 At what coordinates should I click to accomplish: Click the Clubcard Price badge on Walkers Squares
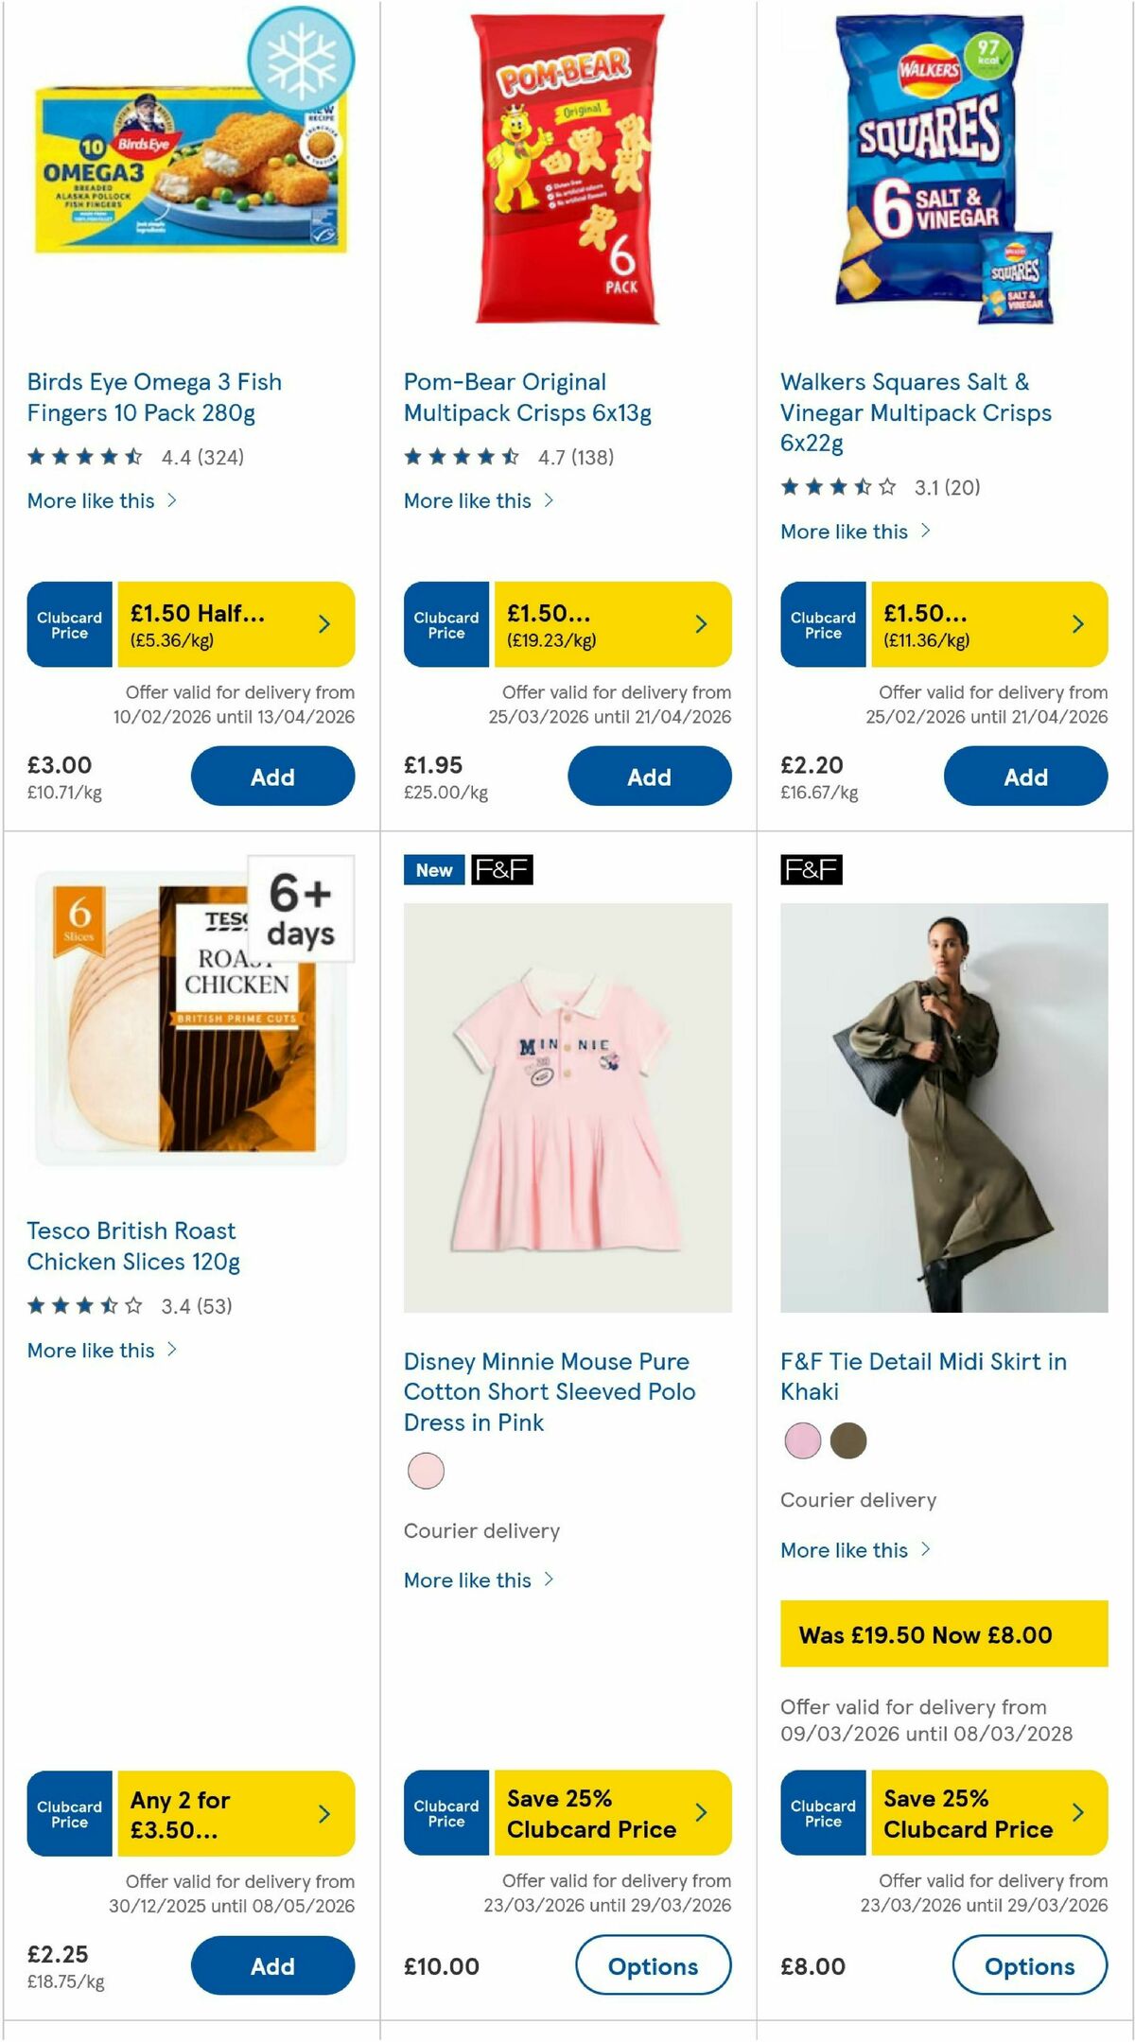tap(822, 624)
